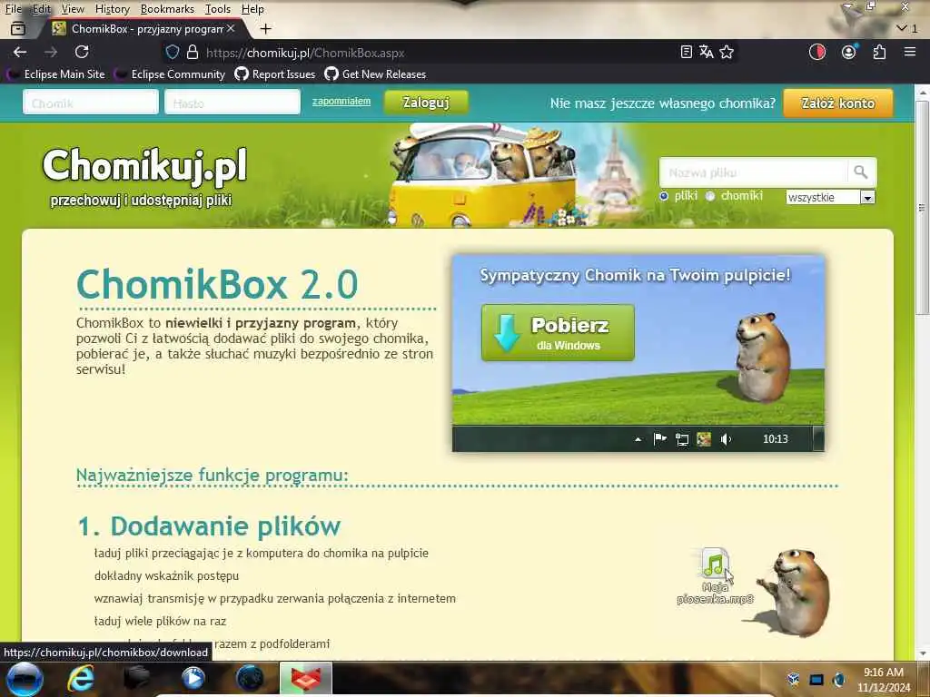Screen dimensions: 930x697
Task: Close the ChomikBox tab
Action: pos(231,28)
